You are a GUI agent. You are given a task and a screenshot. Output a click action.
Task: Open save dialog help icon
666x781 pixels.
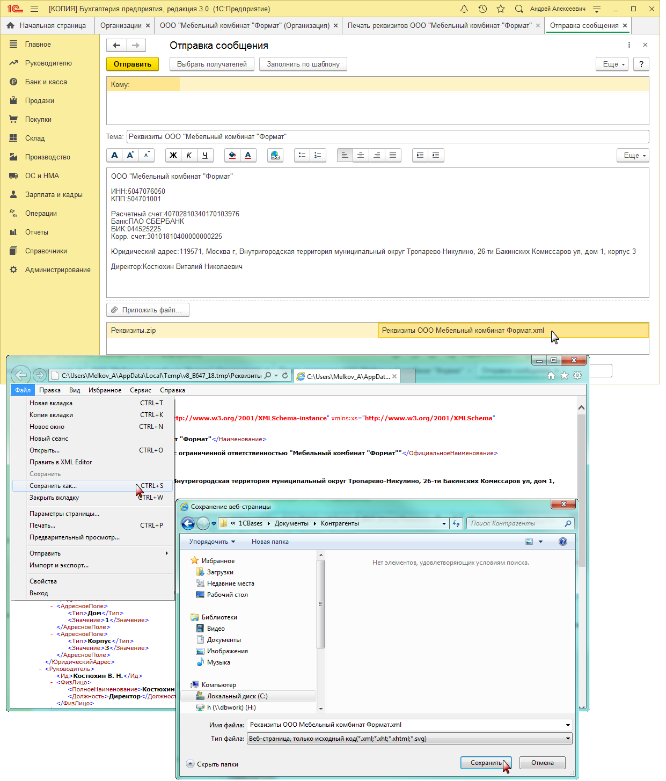[563, 542]
